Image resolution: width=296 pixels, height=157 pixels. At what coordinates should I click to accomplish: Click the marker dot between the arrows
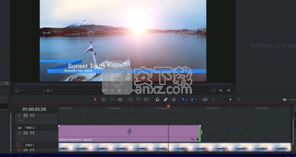point(48,91)
